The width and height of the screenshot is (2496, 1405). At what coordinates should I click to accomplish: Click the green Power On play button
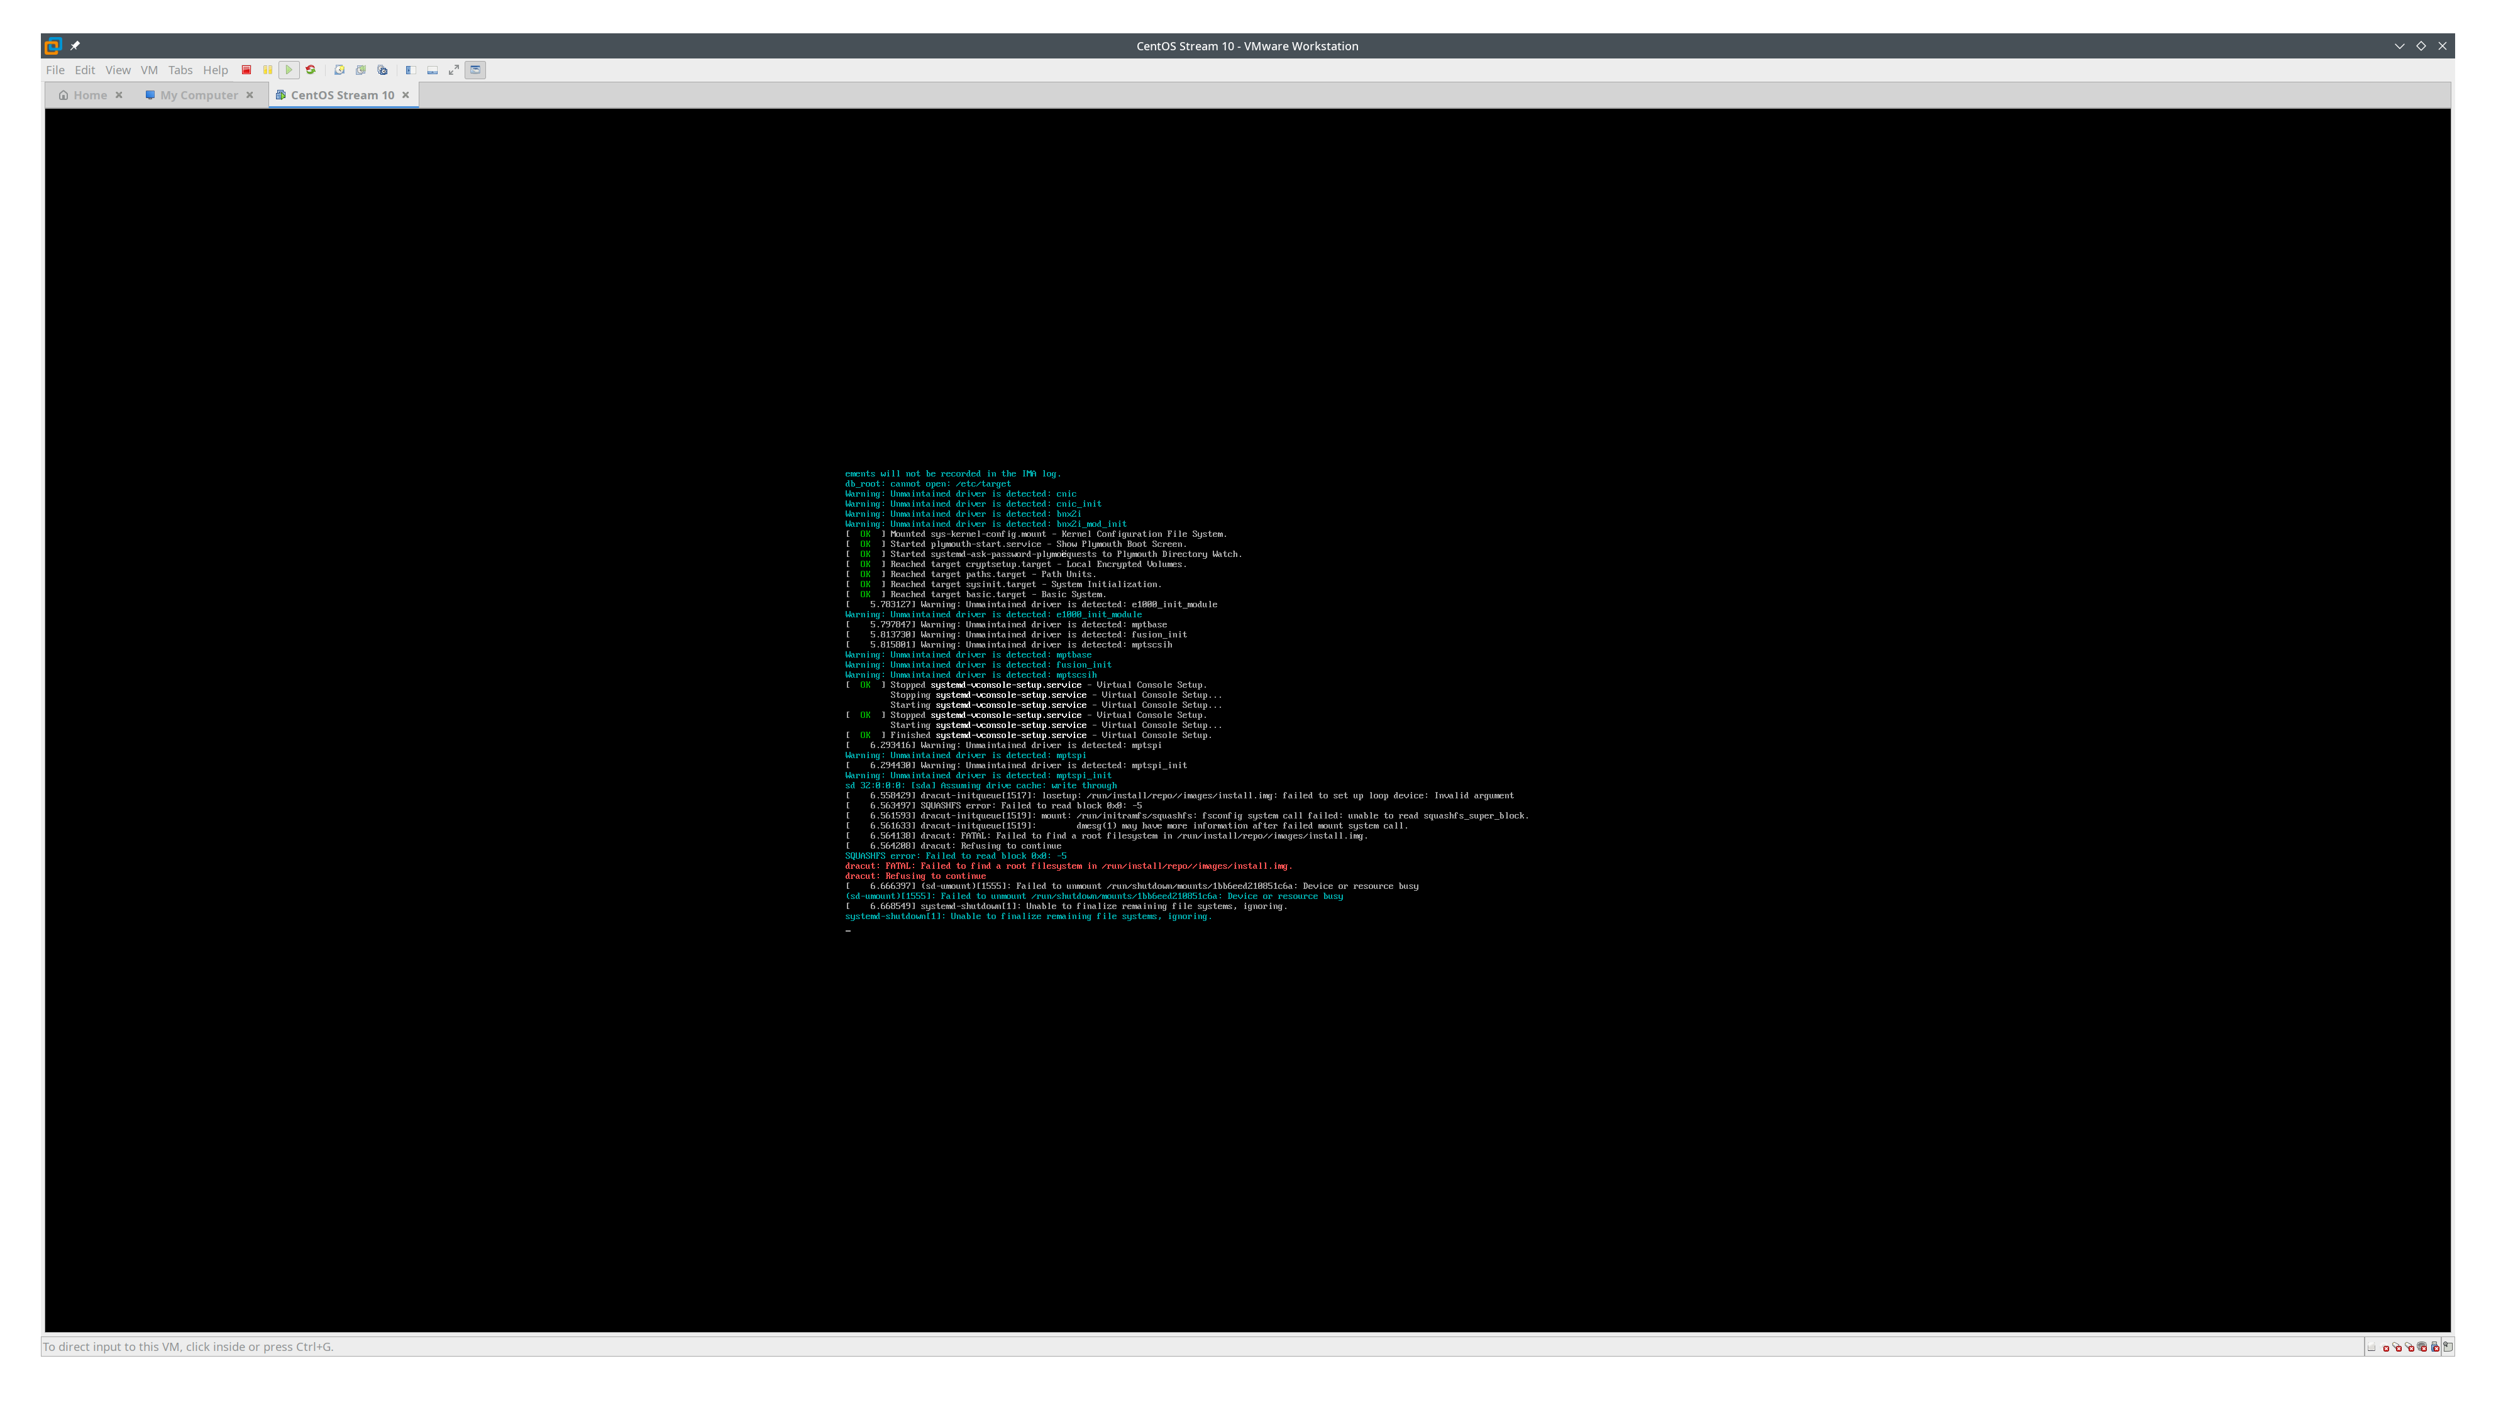point(289,70)
